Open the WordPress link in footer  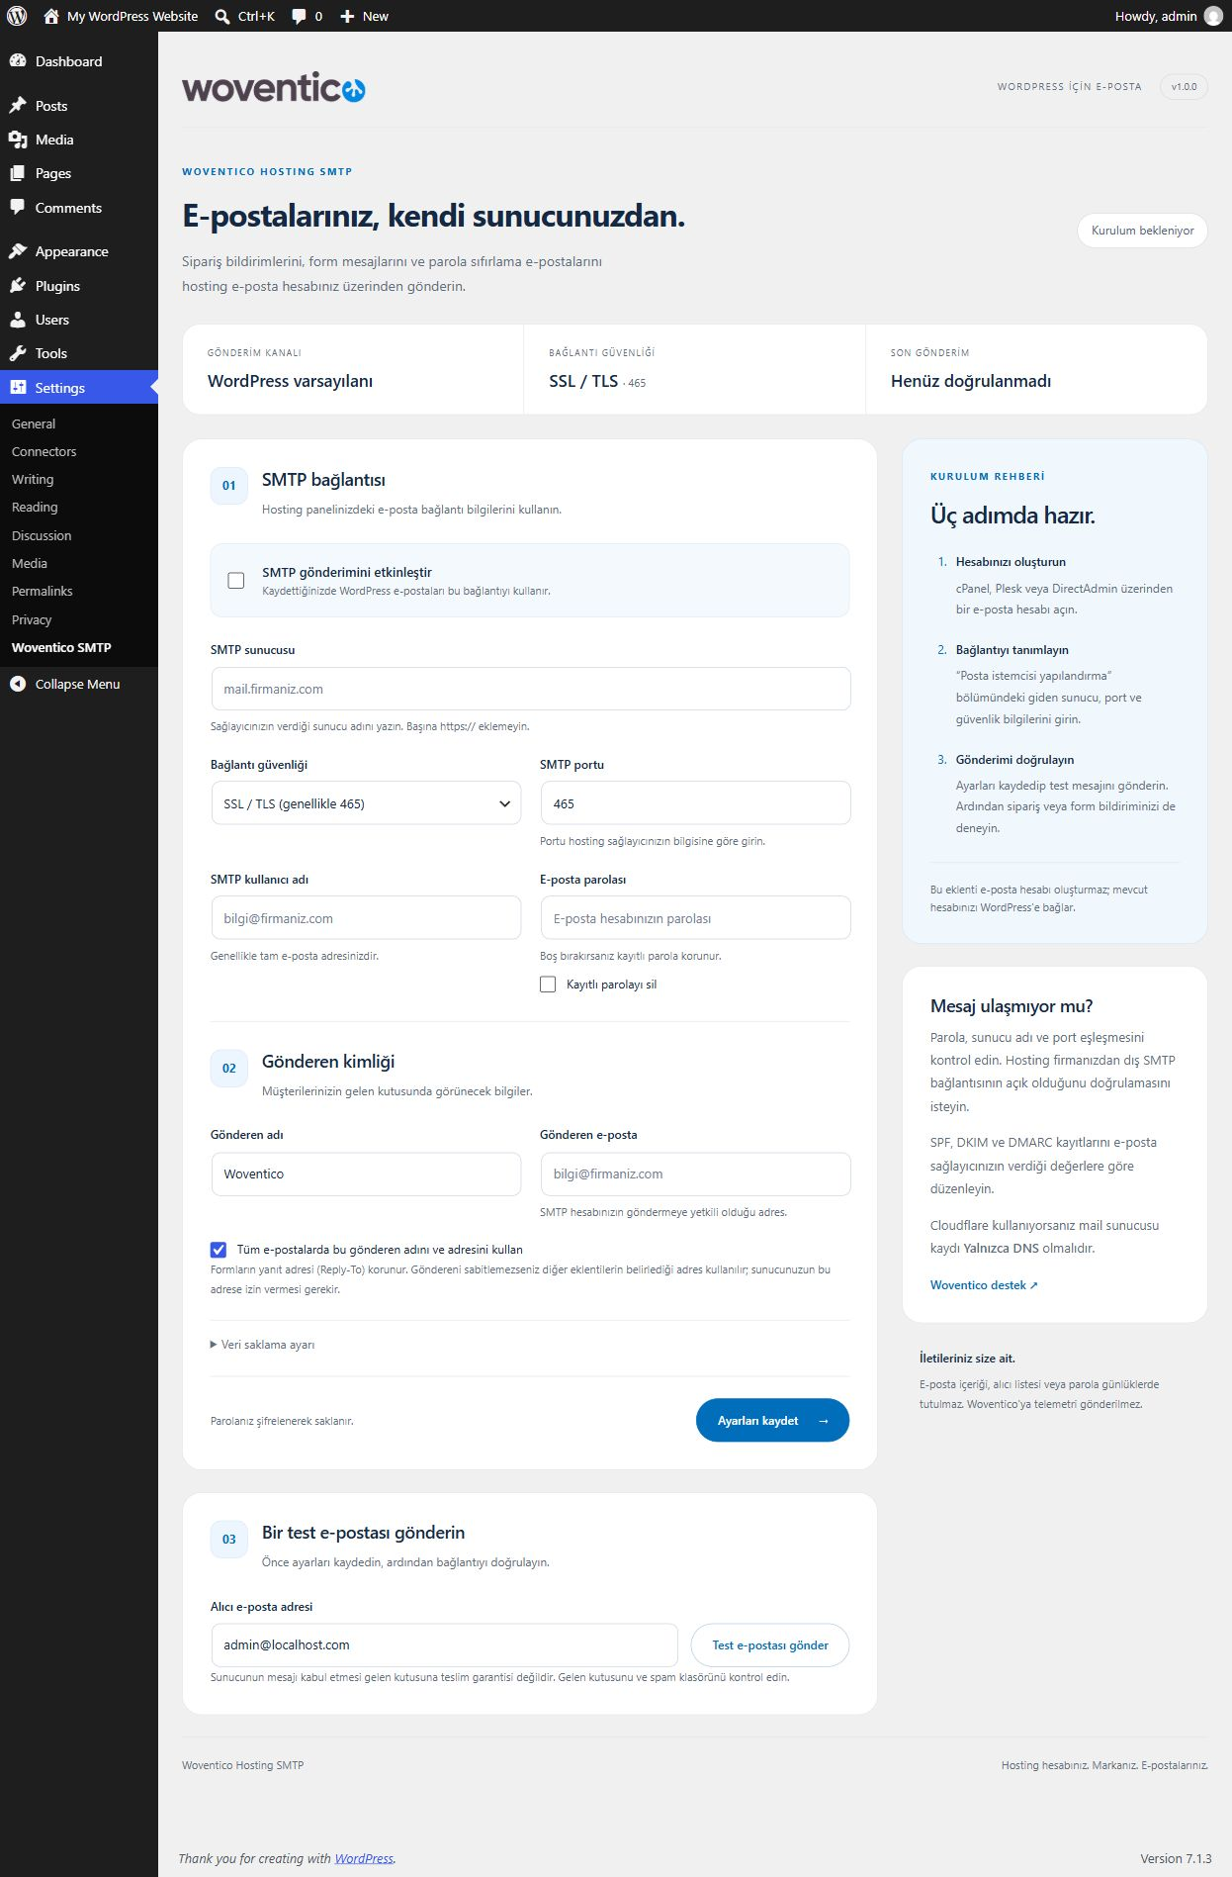[x=364, y=1858]
